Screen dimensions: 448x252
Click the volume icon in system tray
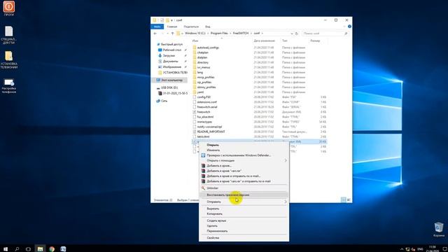[413, 249]
